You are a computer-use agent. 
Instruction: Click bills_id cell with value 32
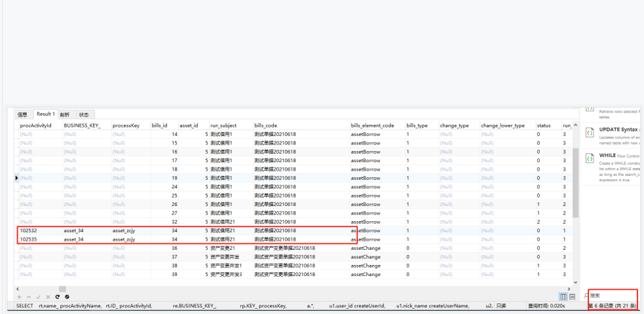point(164,222)
